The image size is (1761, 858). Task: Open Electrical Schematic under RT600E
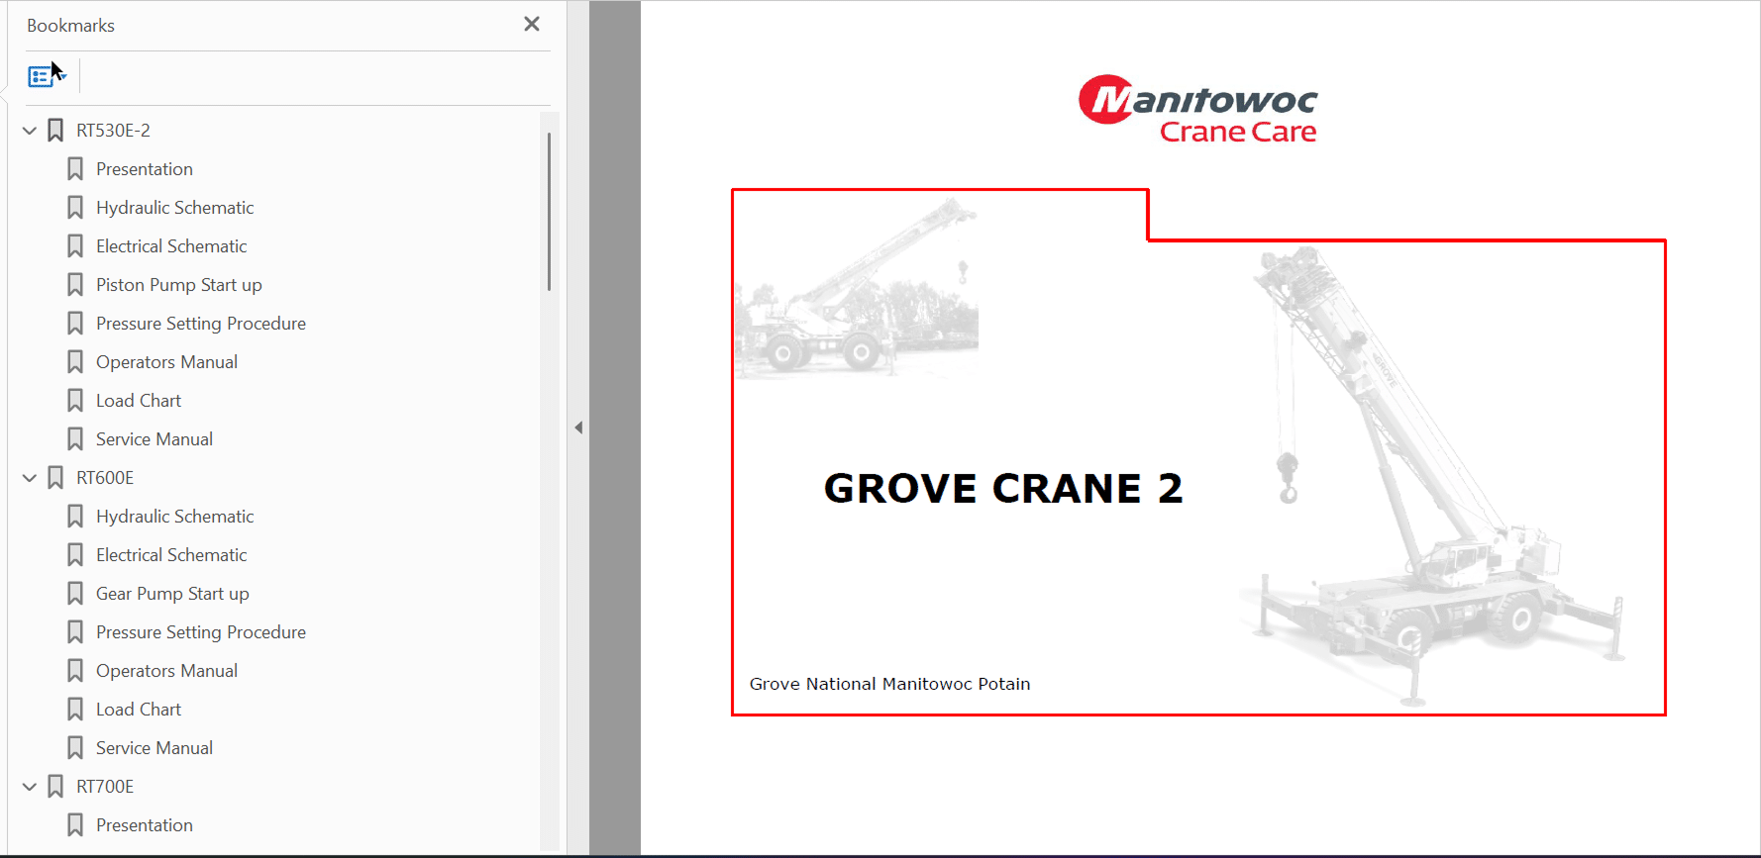(x=171, y=555)
